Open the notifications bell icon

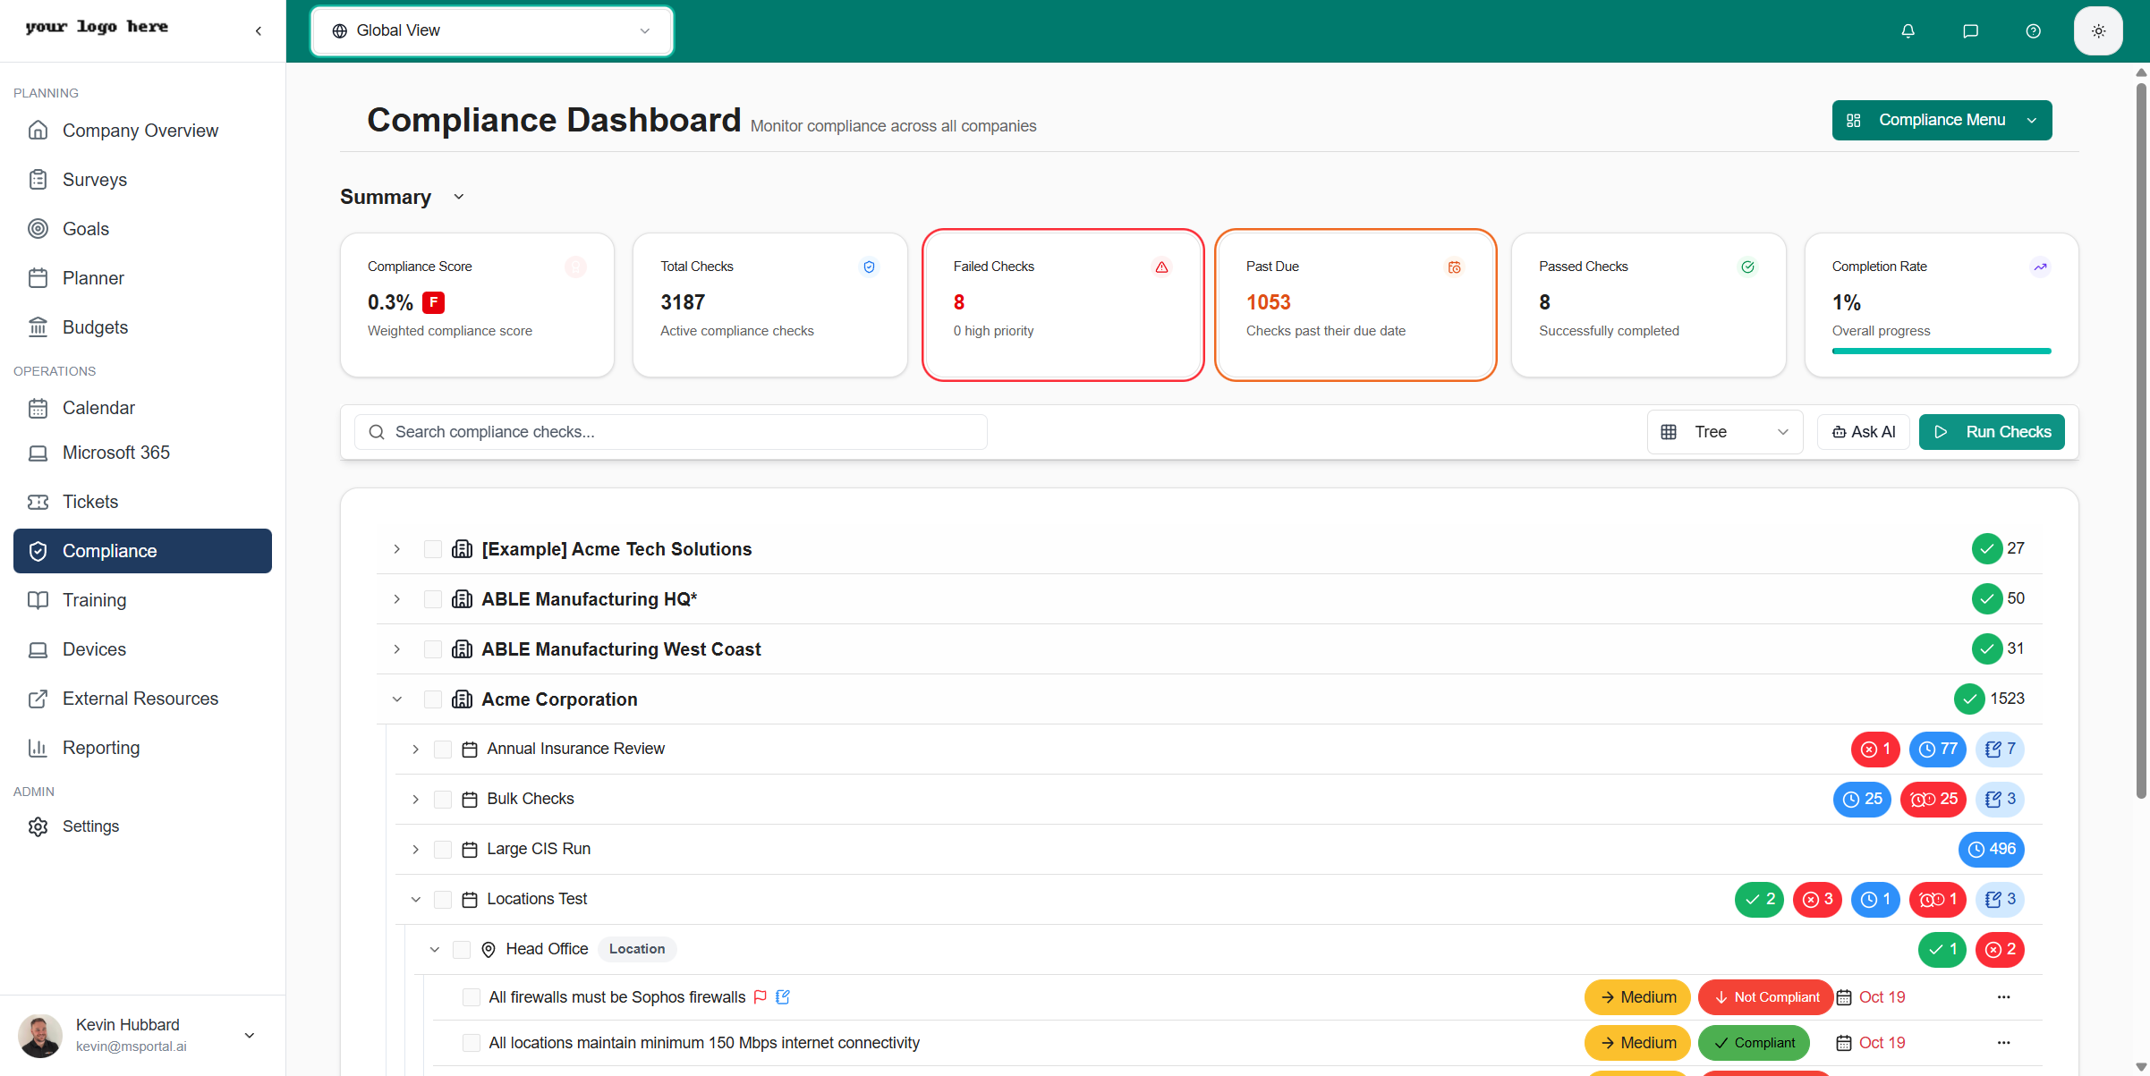[x=1908, y=30]
